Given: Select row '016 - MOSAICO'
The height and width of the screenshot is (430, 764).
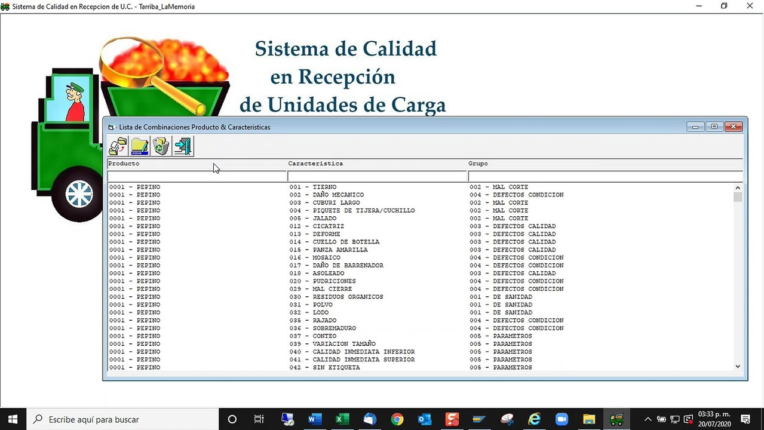Looking at the screenshot, I should point(420,257).
